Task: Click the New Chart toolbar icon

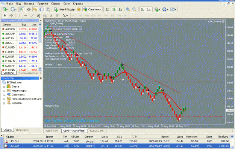Action: coord(5,9)
